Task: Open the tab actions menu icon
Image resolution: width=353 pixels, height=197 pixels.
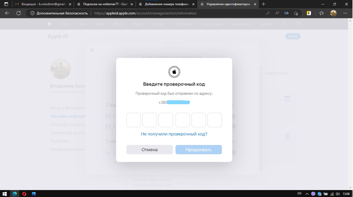Action: (x=6, y=4)
